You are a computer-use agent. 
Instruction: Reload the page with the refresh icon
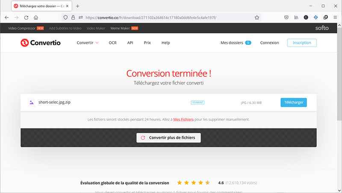coord(26,18)
